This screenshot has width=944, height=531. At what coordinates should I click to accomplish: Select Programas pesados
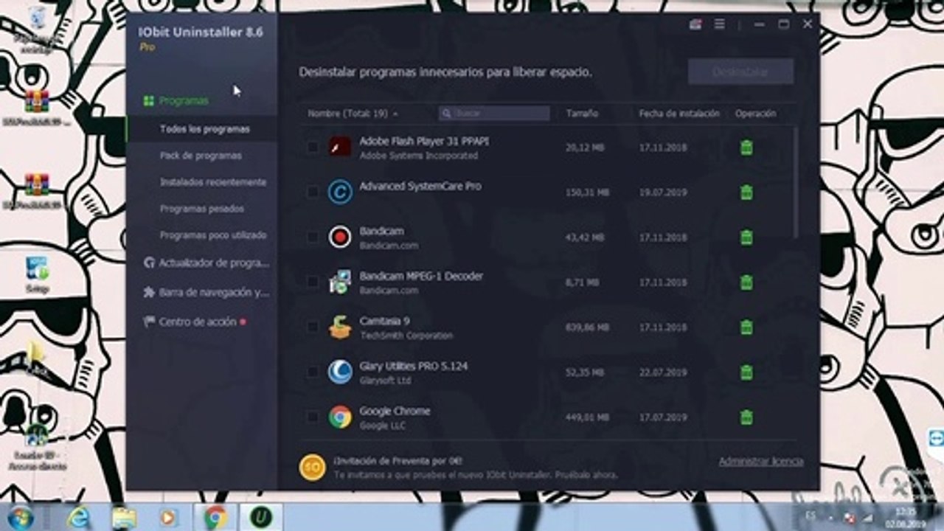tap(201, 209)
